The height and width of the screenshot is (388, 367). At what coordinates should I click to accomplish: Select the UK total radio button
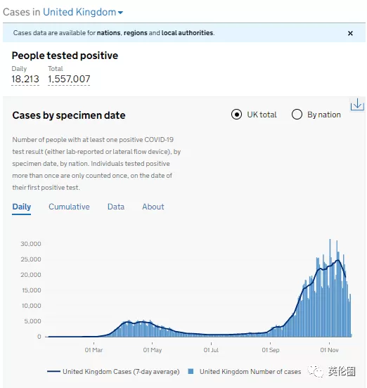pos(237,115)
